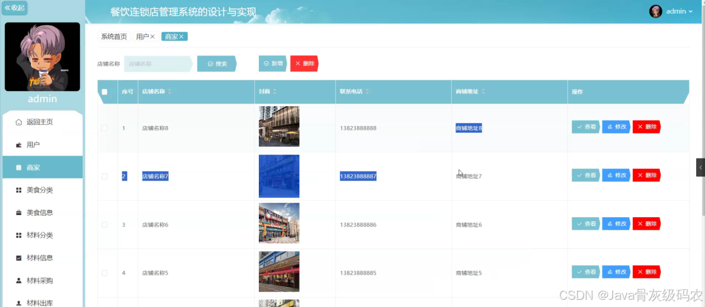Open 美食信息 sidebar item
Image resolution: width=705 pixels, height=307 pixels.
(42, 212)
